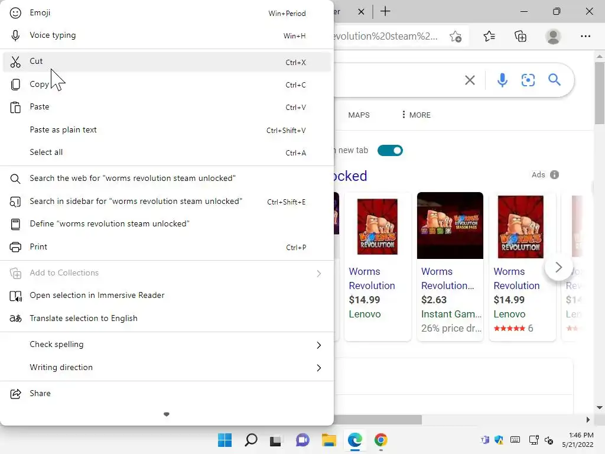Close the current browser tab
Image resolution: width=605 pixels, height=454 pixels.
pyautogui.click(x=361, y=12)
